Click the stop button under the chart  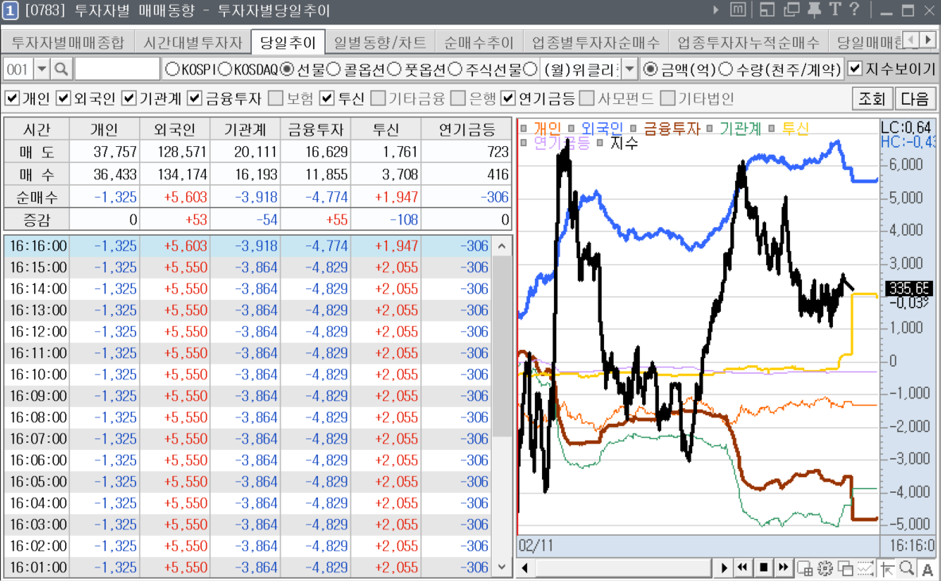click(763, 568)
